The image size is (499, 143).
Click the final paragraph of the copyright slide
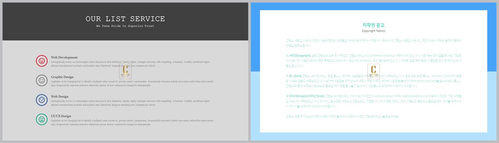(343, 116)
